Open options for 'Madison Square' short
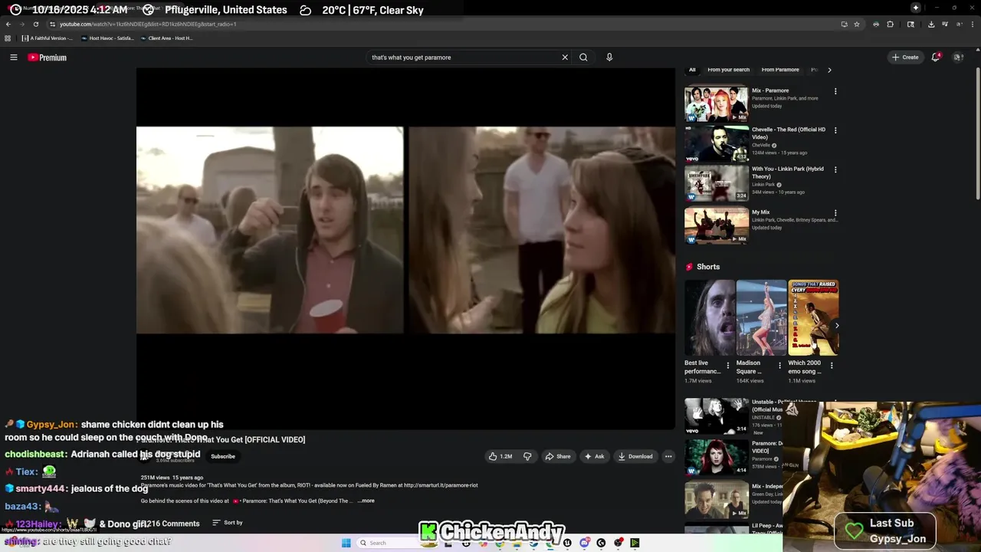 tap(779, 366)
